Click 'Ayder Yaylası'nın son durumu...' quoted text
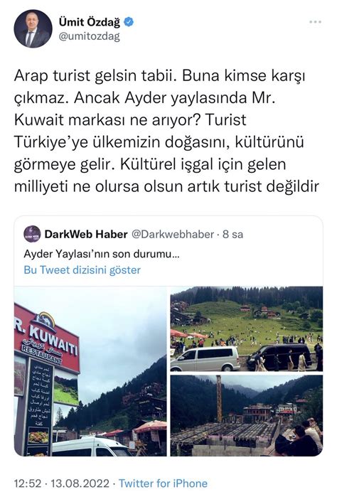Image resolution: width=337 pixels, height=497 pixels. [x=102, y=254]
